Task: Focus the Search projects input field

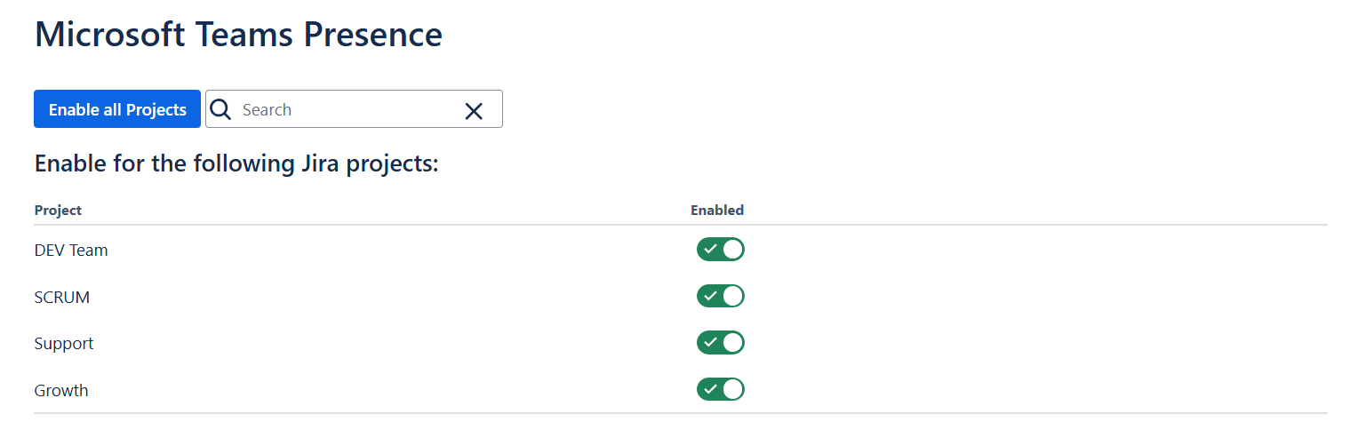Action: 347,109
